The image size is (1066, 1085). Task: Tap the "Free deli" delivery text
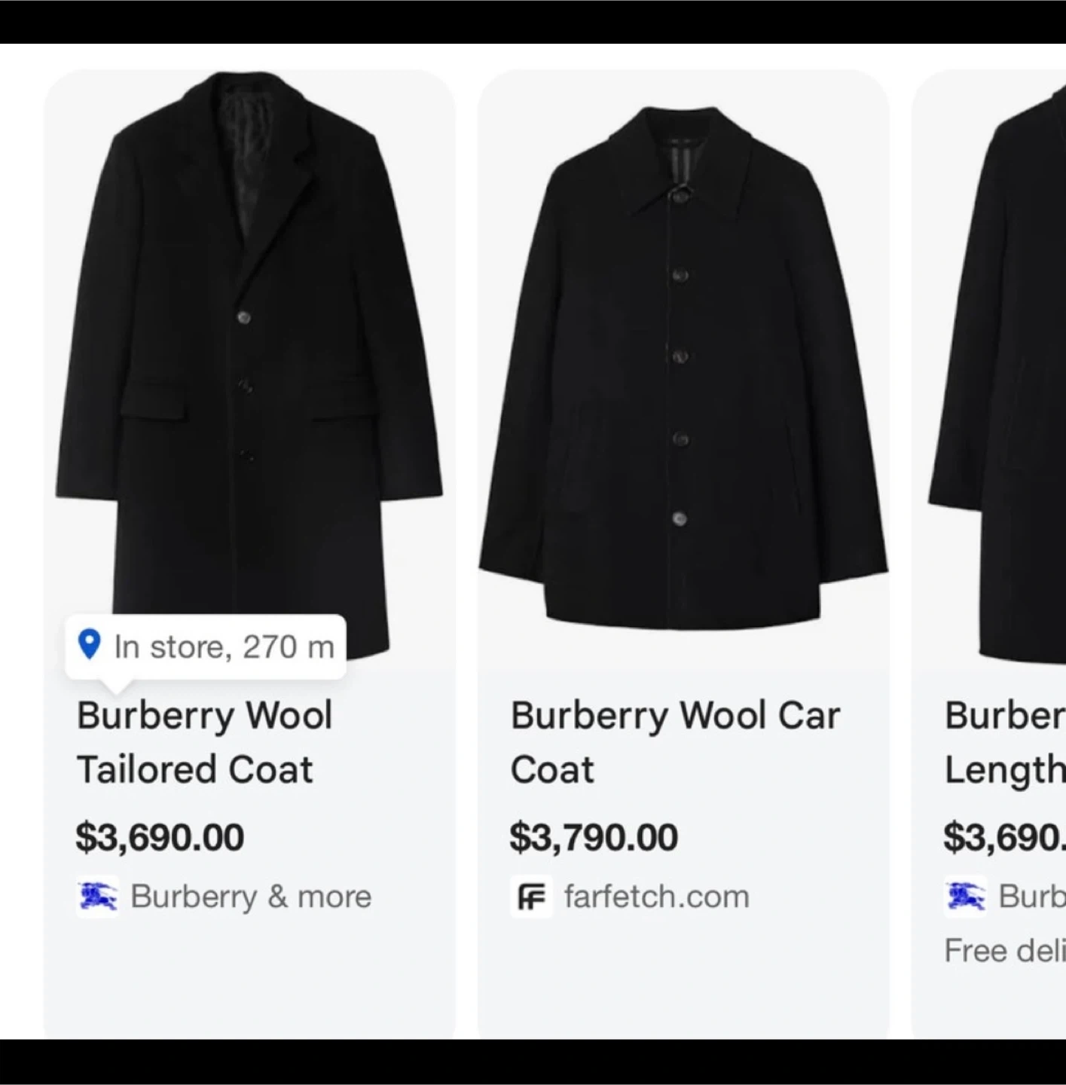click(x=1004, y=950)
